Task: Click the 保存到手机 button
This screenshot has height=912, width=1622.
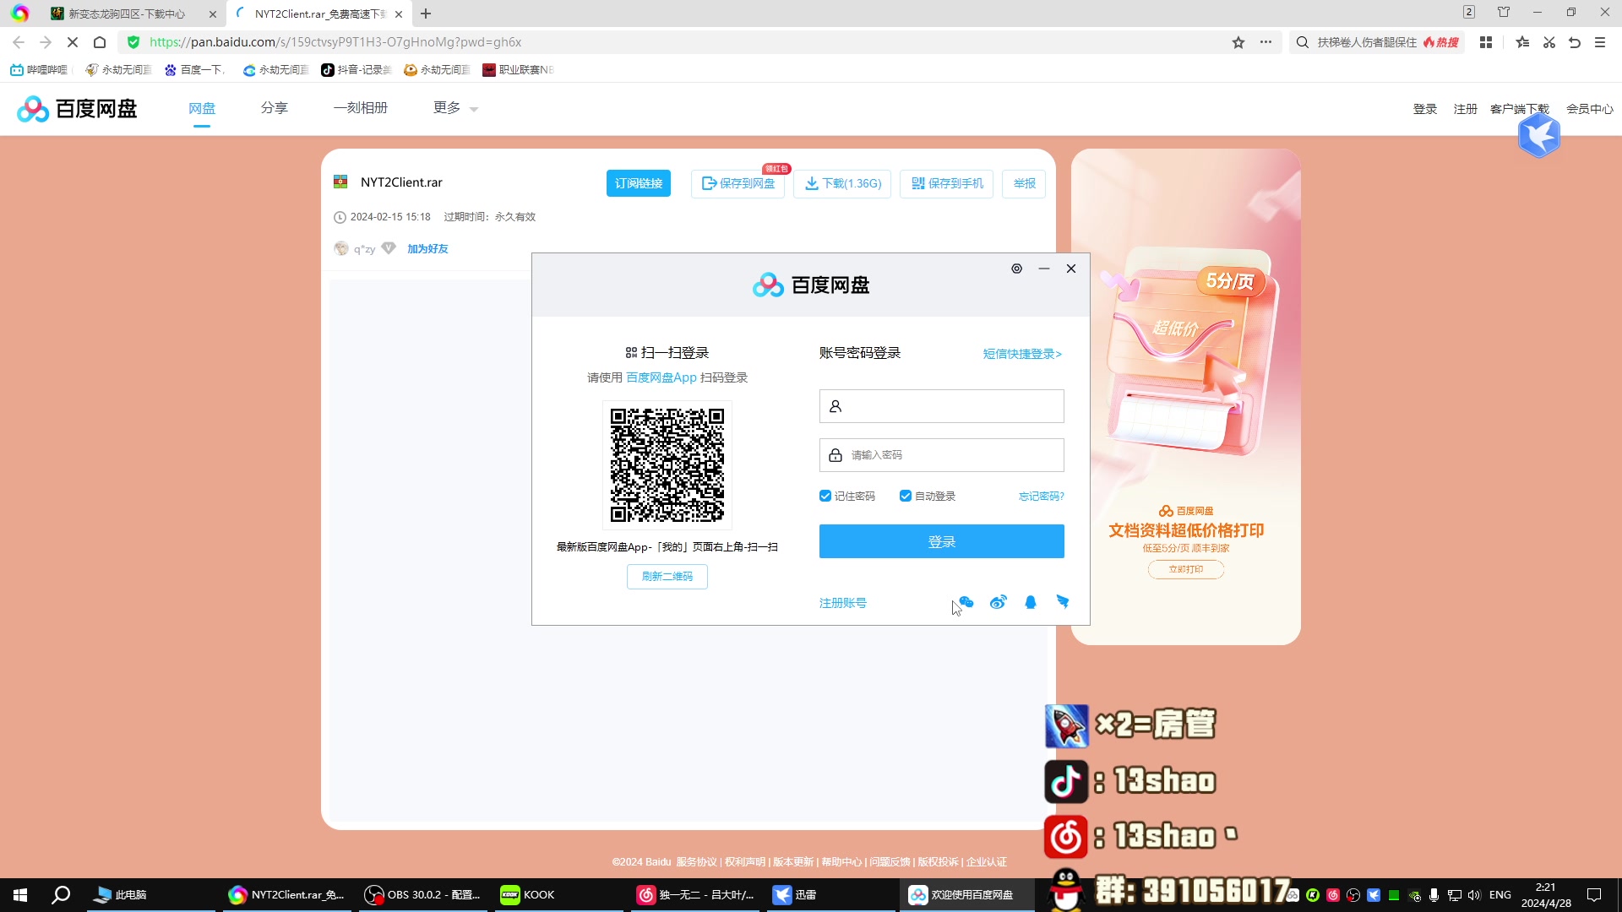Action: pos(947,183)
